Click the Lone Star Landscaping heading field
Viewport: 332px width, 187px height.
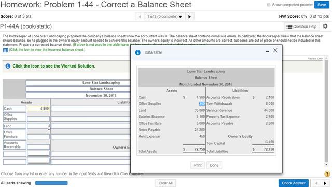click(78, 83)
